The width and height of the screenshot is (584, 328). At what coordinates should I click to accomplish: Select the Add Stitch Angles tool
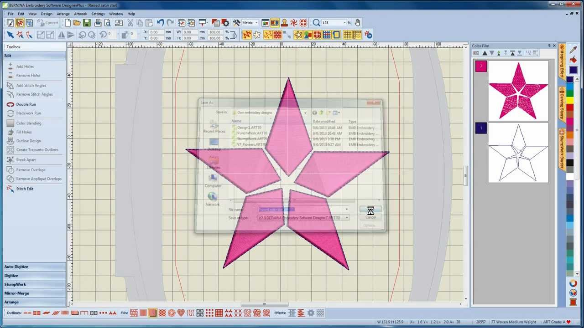click(31, 85)
